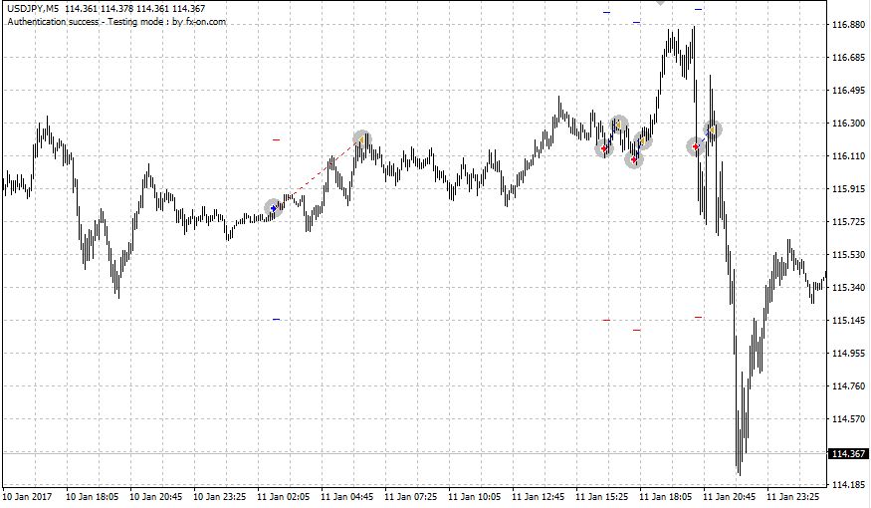This screenshot has height=508, width=871.
Task: Click the 115.725 price axis label
Action: (x=849, y=222)
